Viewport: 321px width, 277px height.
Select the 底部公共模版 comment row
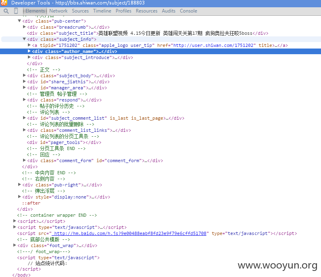pyautogui.click(x=43, y=239)
